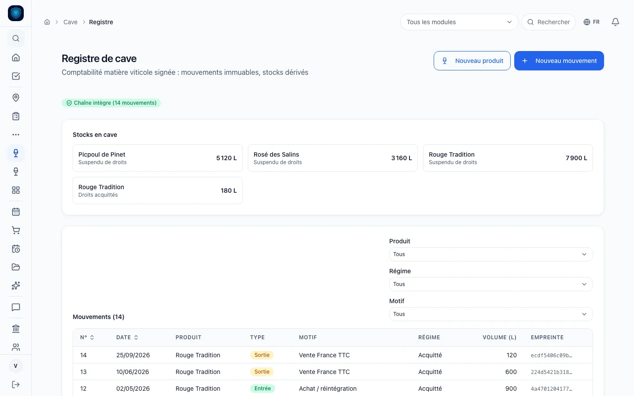Open the chat bubble sidebar icon

(16, 307)
